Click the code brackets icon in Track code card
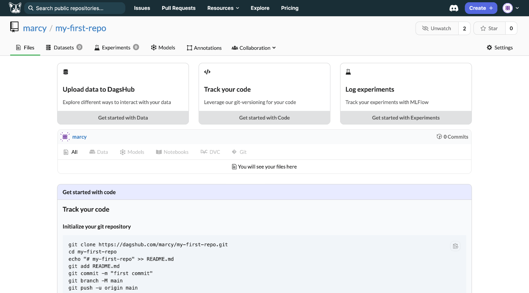 (x=207, y=72)
